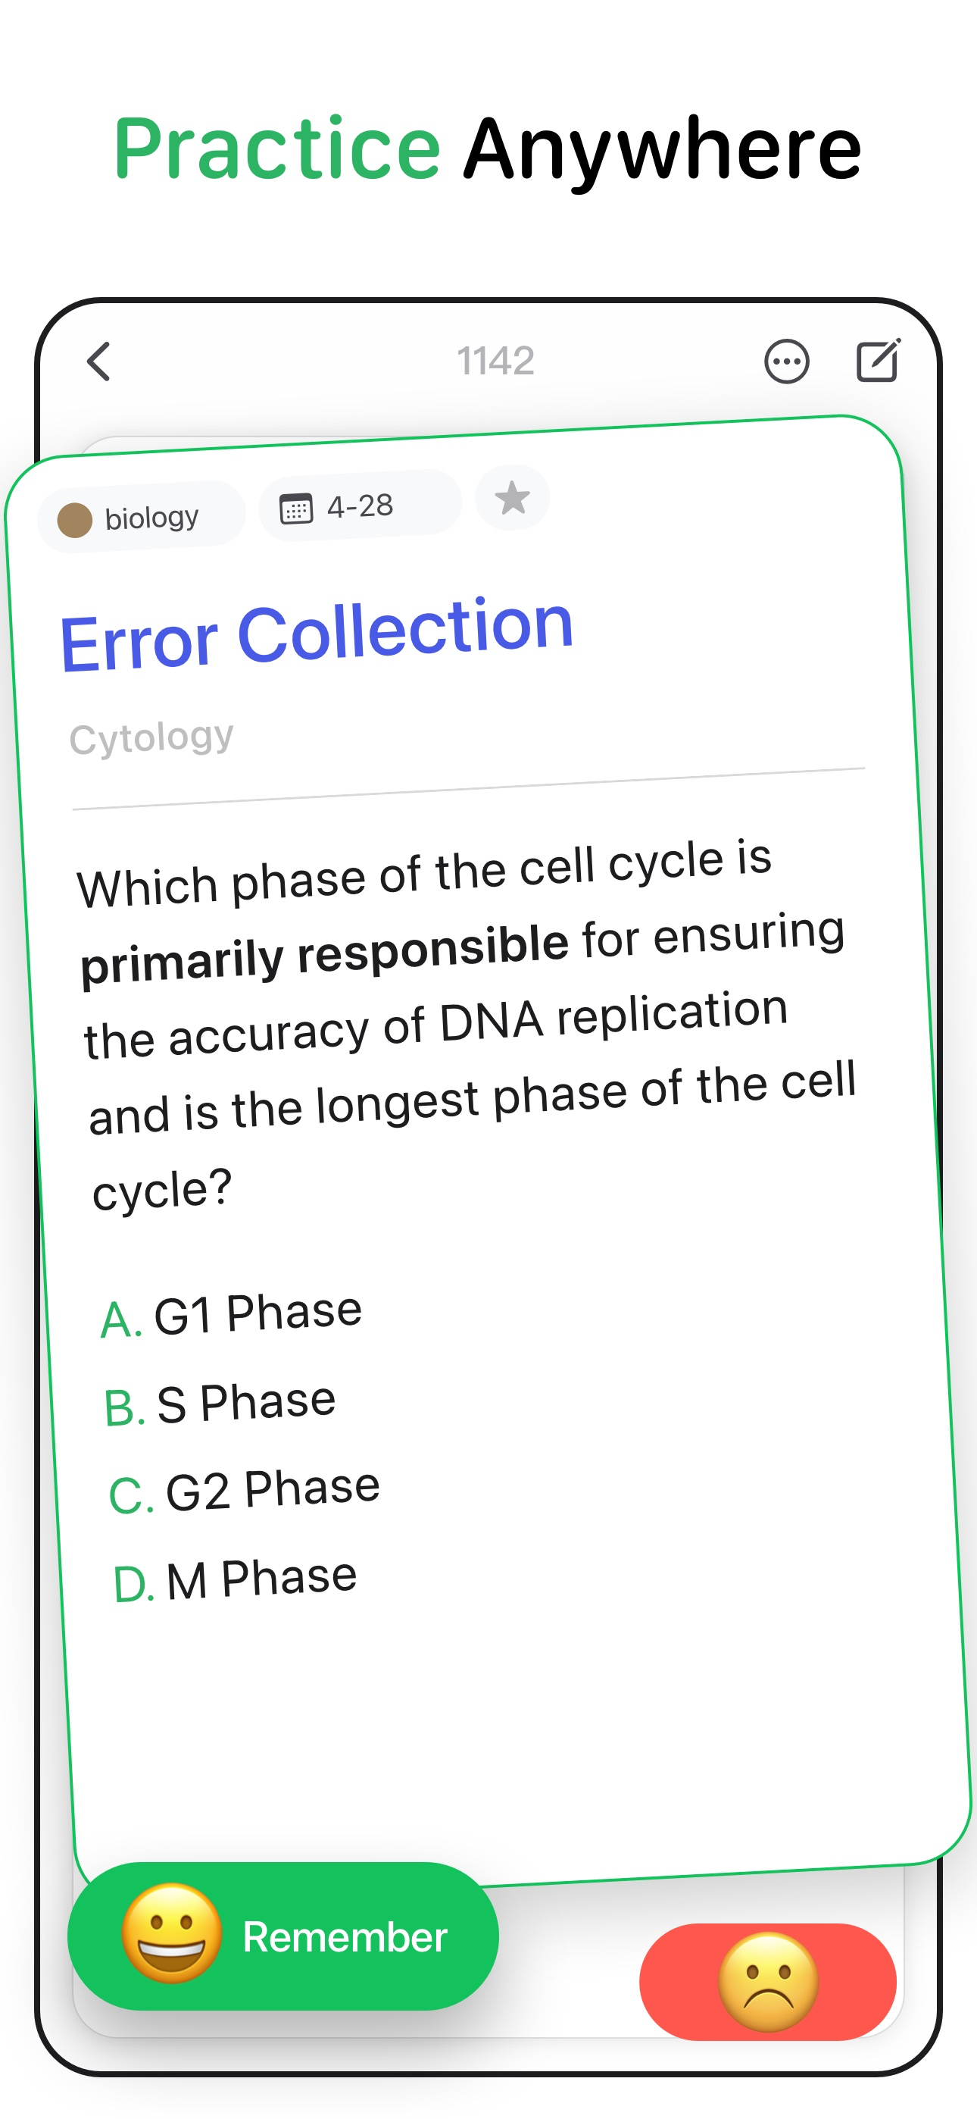The width and height of the screenshot is (977, 2119).
Task: Tap the Error Collection card title
Action: (x=317, y=632)
